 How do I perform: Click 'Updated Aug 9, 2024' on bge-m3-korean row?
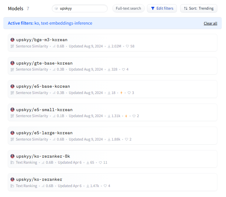(x=86, y=46)
